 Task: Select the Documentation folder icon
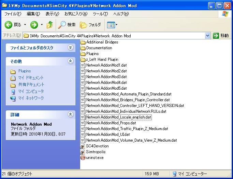click(83, 48)
